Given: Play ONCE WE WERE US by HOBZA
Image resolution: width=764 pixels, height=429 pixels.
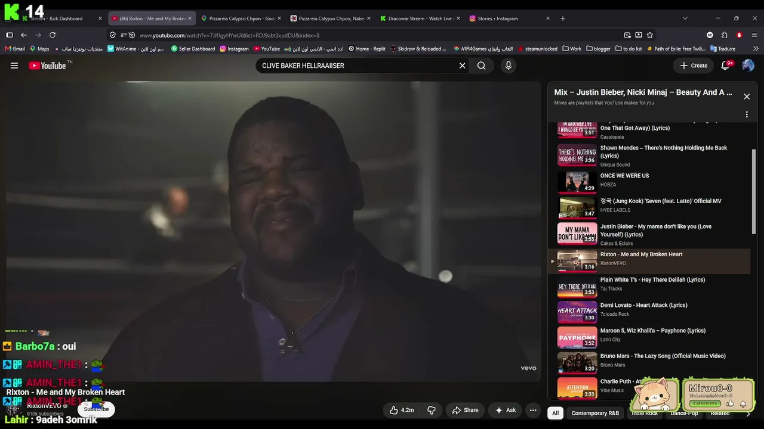Looking at the screenshot, I should coord(649,182).
